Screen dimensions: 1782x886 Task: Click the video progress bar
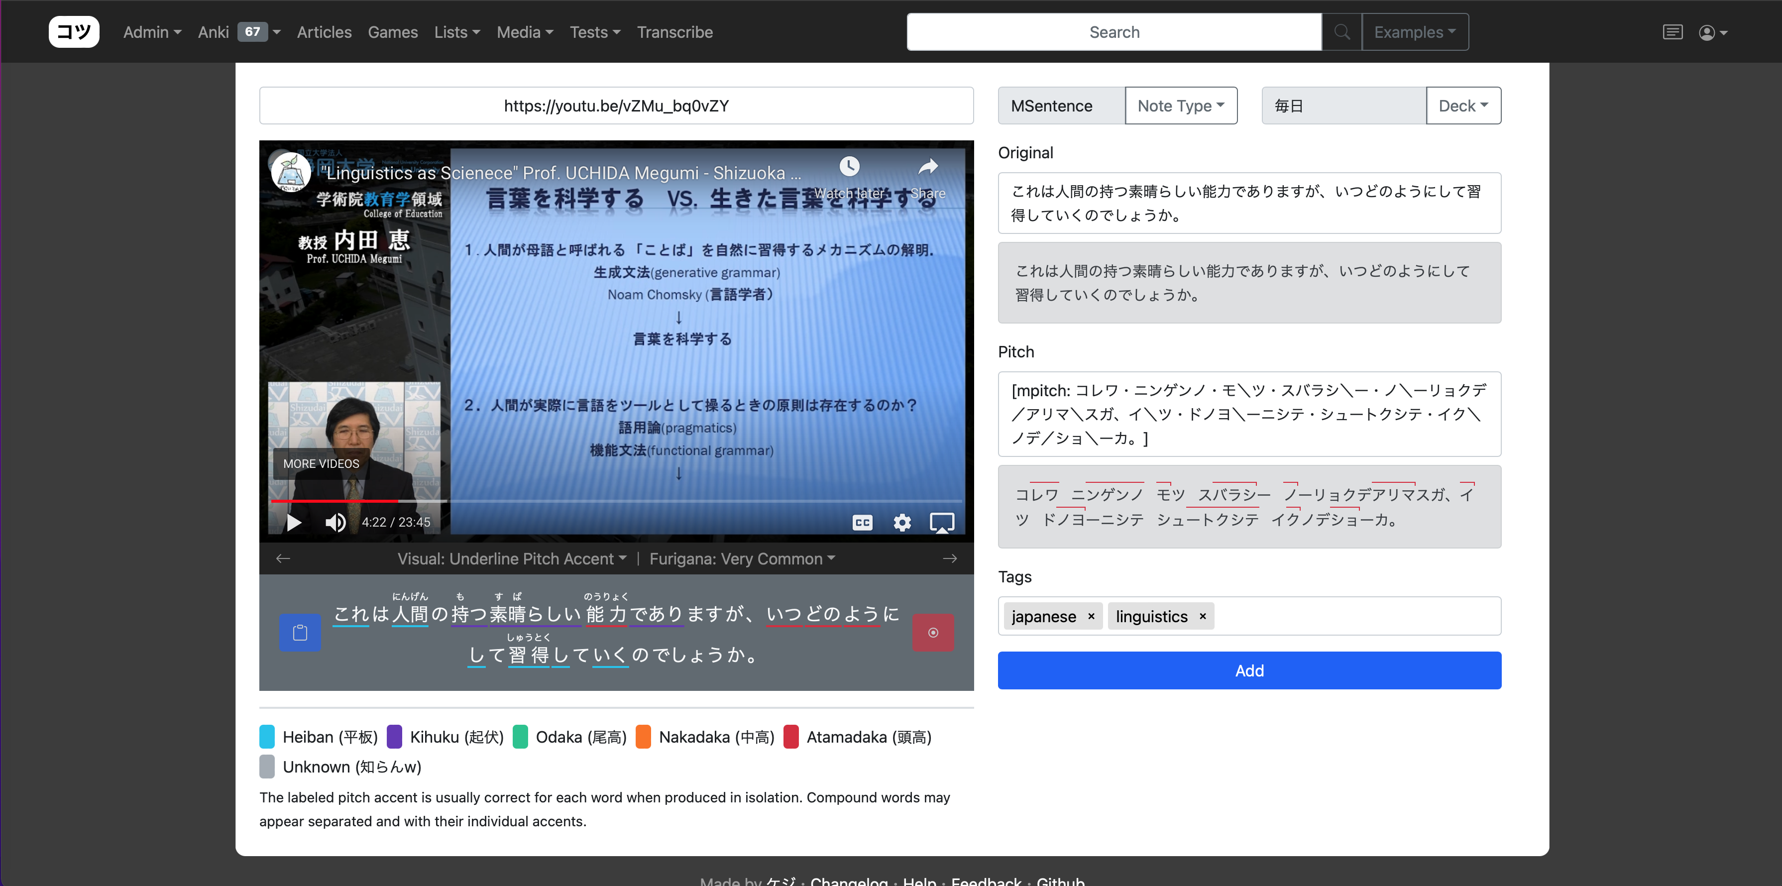(616, 501)
